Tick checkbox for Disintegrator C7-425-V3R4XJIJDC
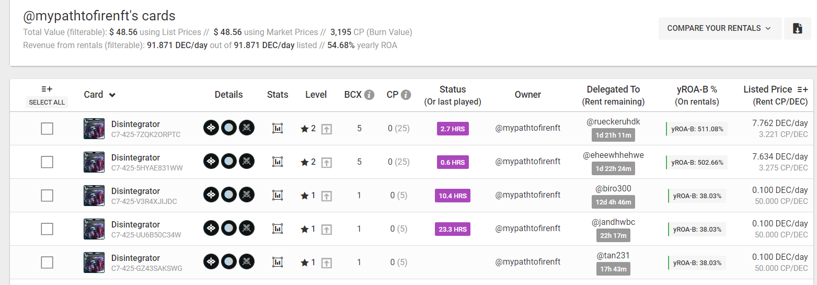This screenshot has width=817, height=285. [47, 196]
